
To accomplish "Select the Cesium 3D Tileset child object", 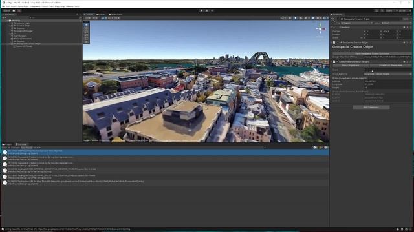I will pos(25,46).
